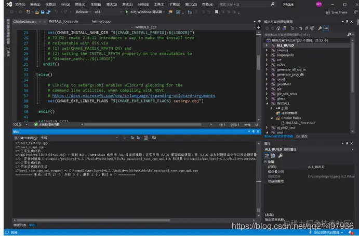Click the show all files icon in Solution Explorer
The width and height of the screenshot is (359, 236).
312,28
